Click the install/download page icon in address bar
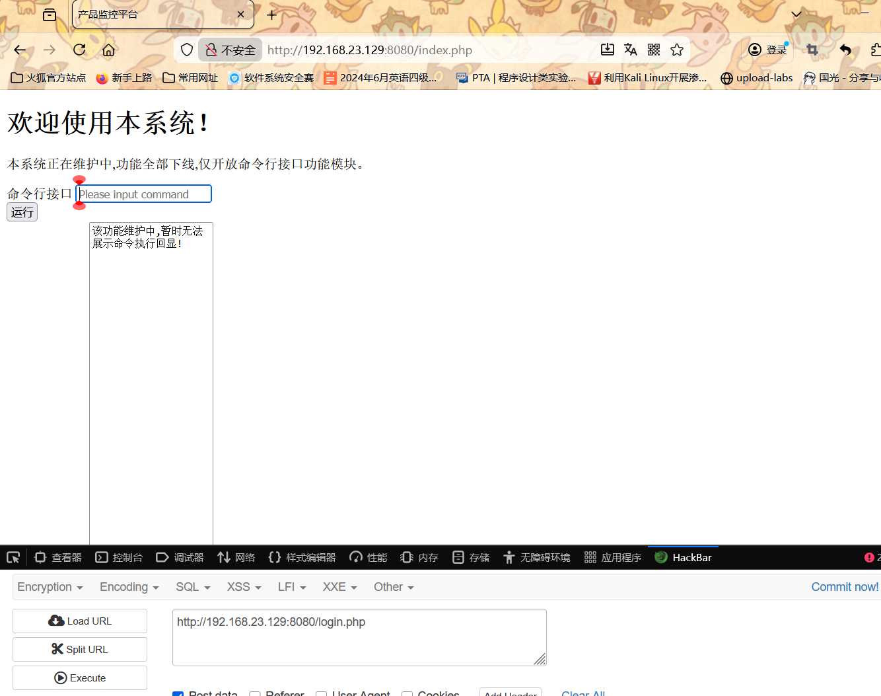The width and height of the screenshot is (881, 696). 607,50
